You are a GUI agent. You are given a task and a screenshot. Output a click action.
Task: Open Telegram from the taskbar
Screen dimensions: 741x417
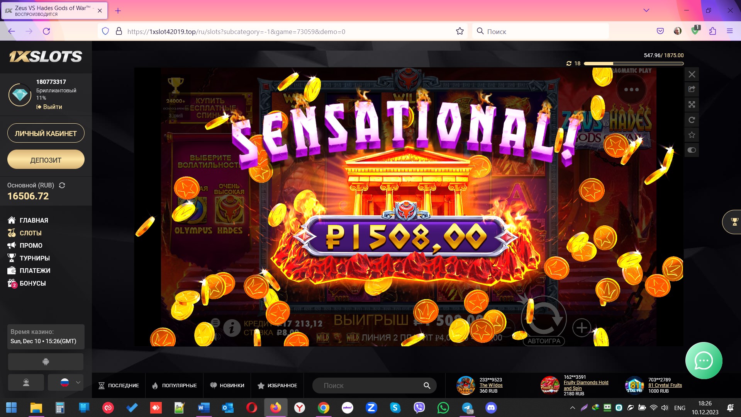(x=467, y=407)
